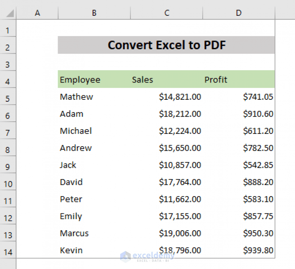Select the cell containing 'Emily'
This screenshot has height=269, width=295.
click(x=94, y=216)
